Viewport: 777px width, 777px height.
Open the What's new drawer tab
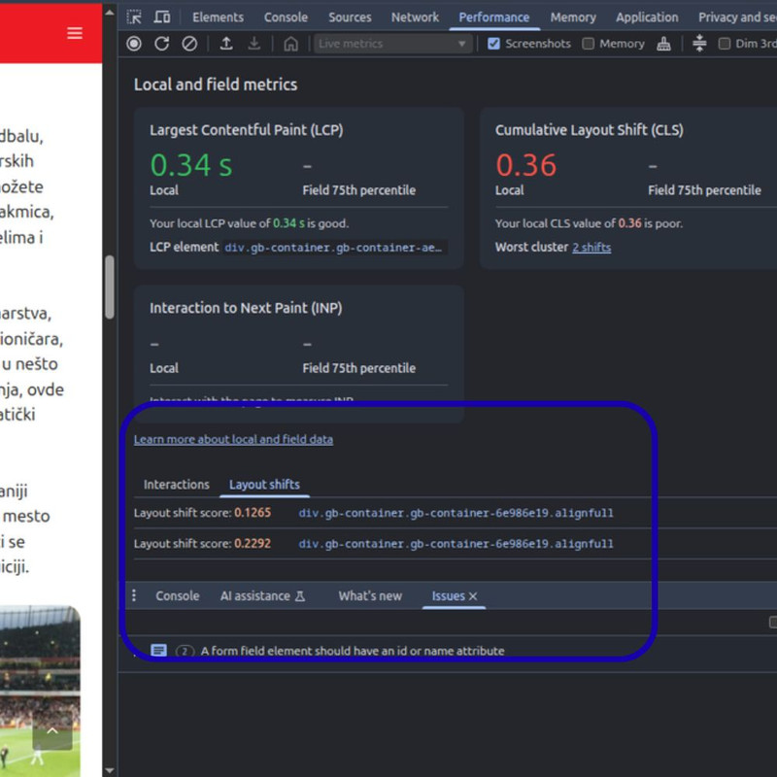(x=370, y=595)
